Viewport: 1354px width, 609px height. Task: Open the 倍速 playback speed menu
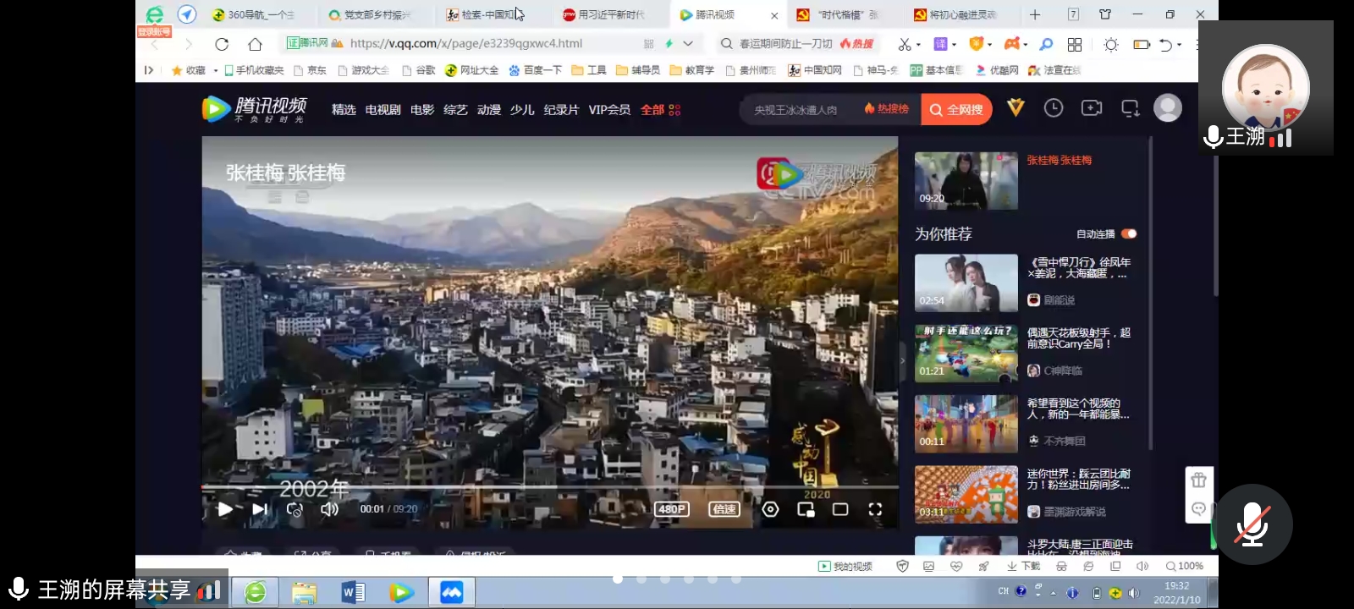724,509
